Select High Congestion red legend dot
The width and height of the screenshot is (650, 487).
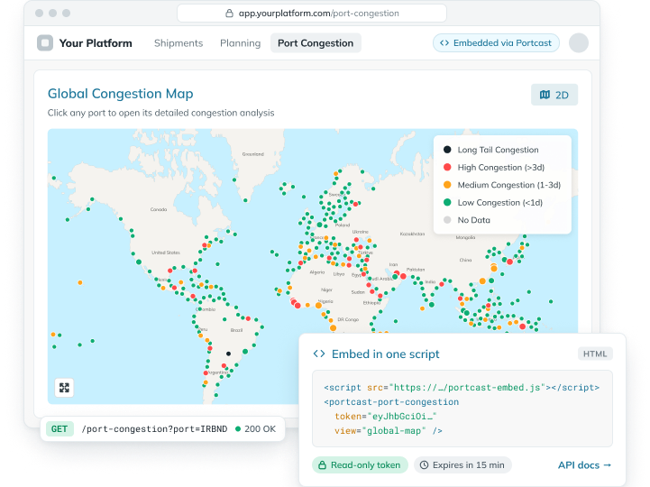tap(447, 167)
